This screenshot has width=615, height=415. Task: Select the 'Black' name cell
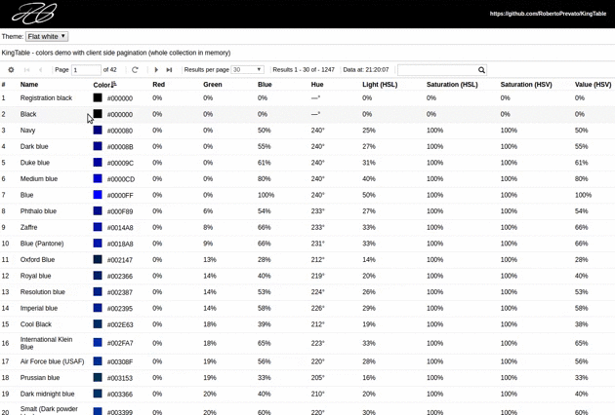tap(28, 114)
